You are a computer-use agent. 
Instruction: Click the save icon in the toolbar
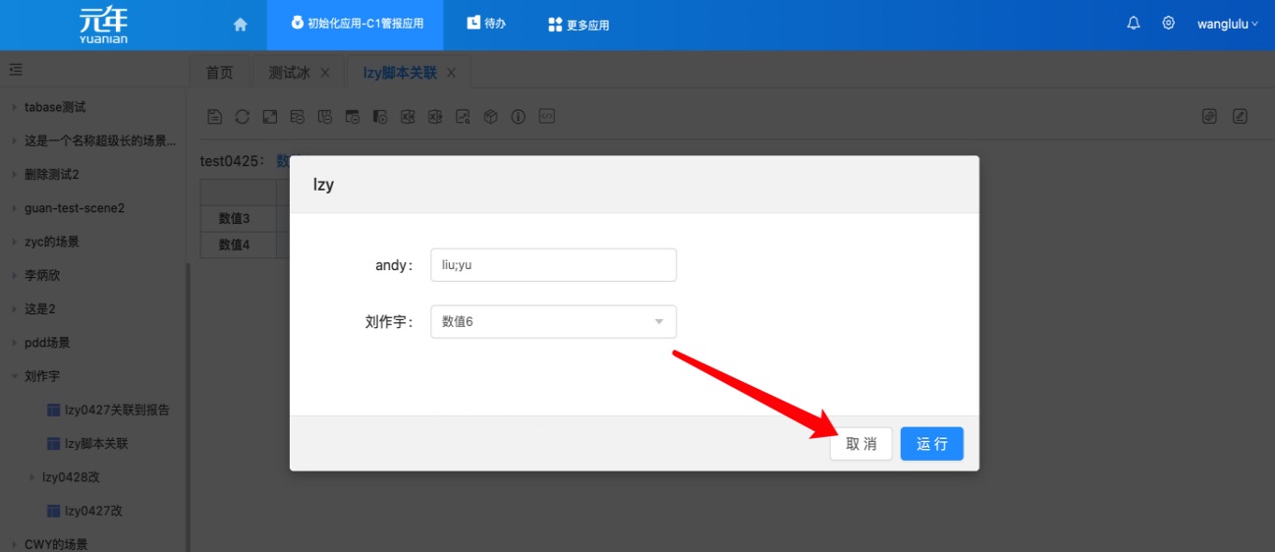tap(215, 117)
